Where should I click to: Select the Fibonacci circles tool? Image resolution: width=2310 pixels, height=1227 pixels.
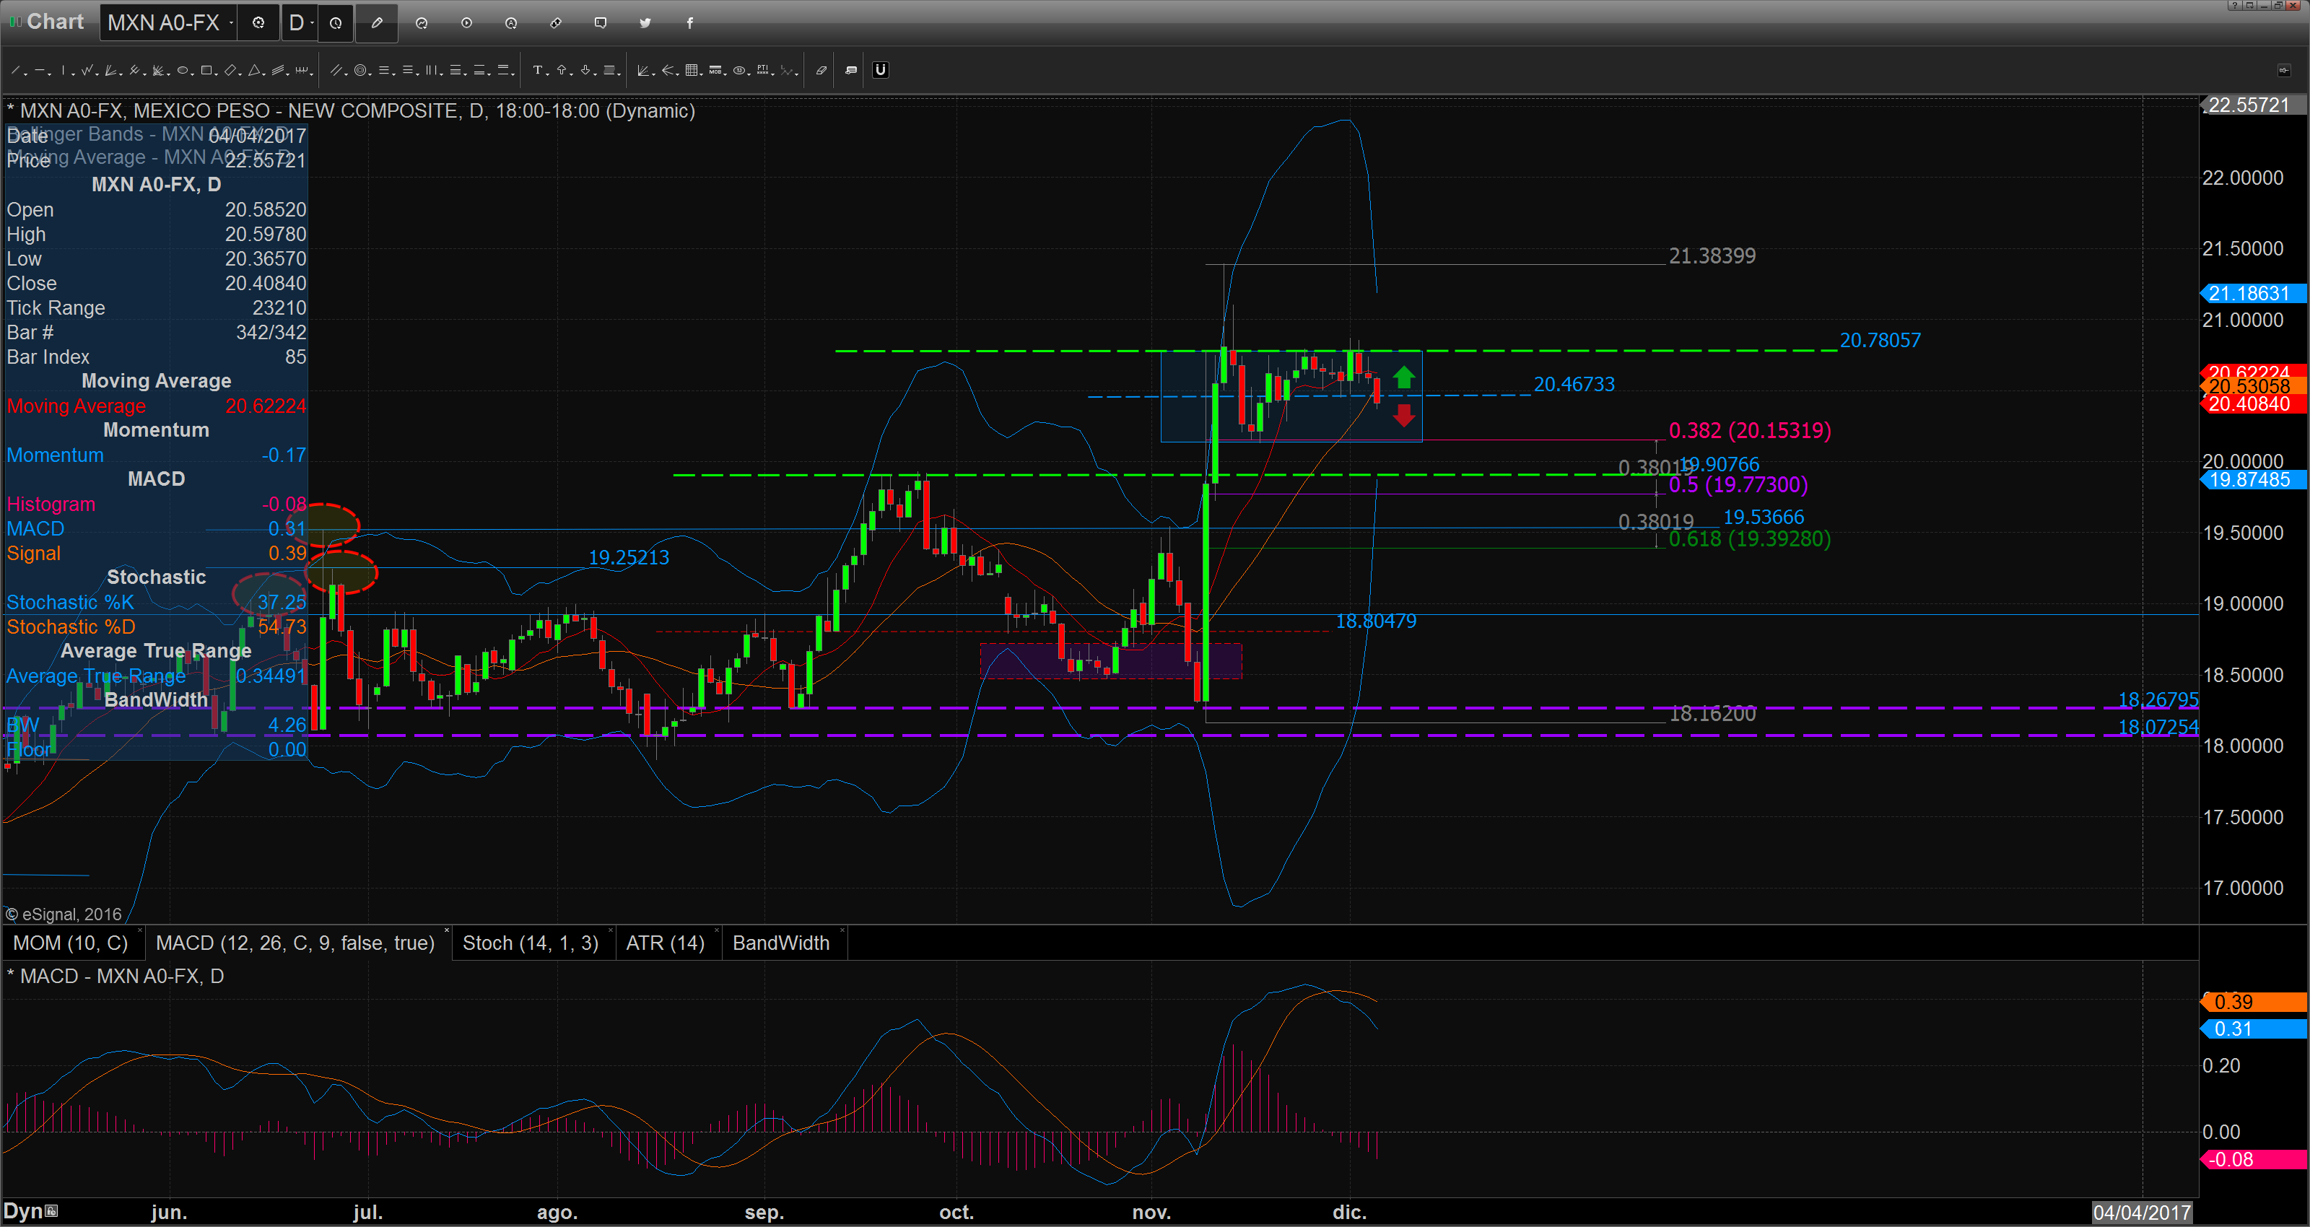(360, 70)
